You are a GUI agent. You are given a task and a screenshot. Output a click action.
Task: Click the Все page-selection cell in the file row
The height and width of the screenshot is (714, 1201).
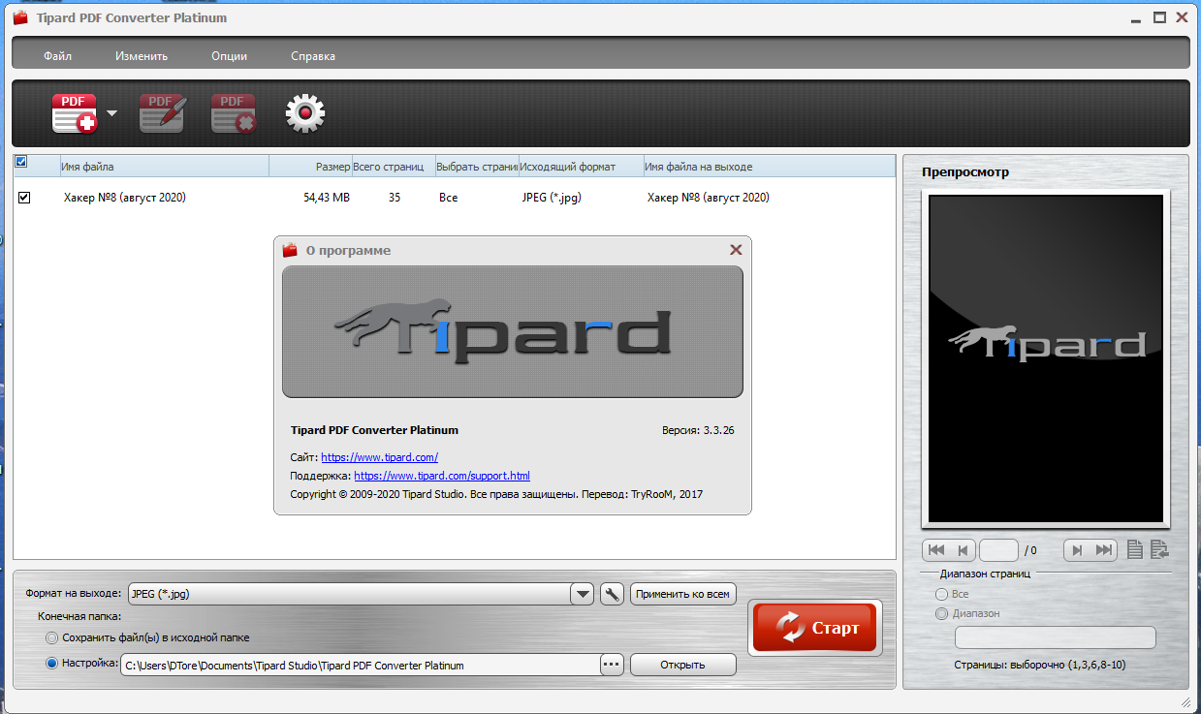(x=448, y=198)
